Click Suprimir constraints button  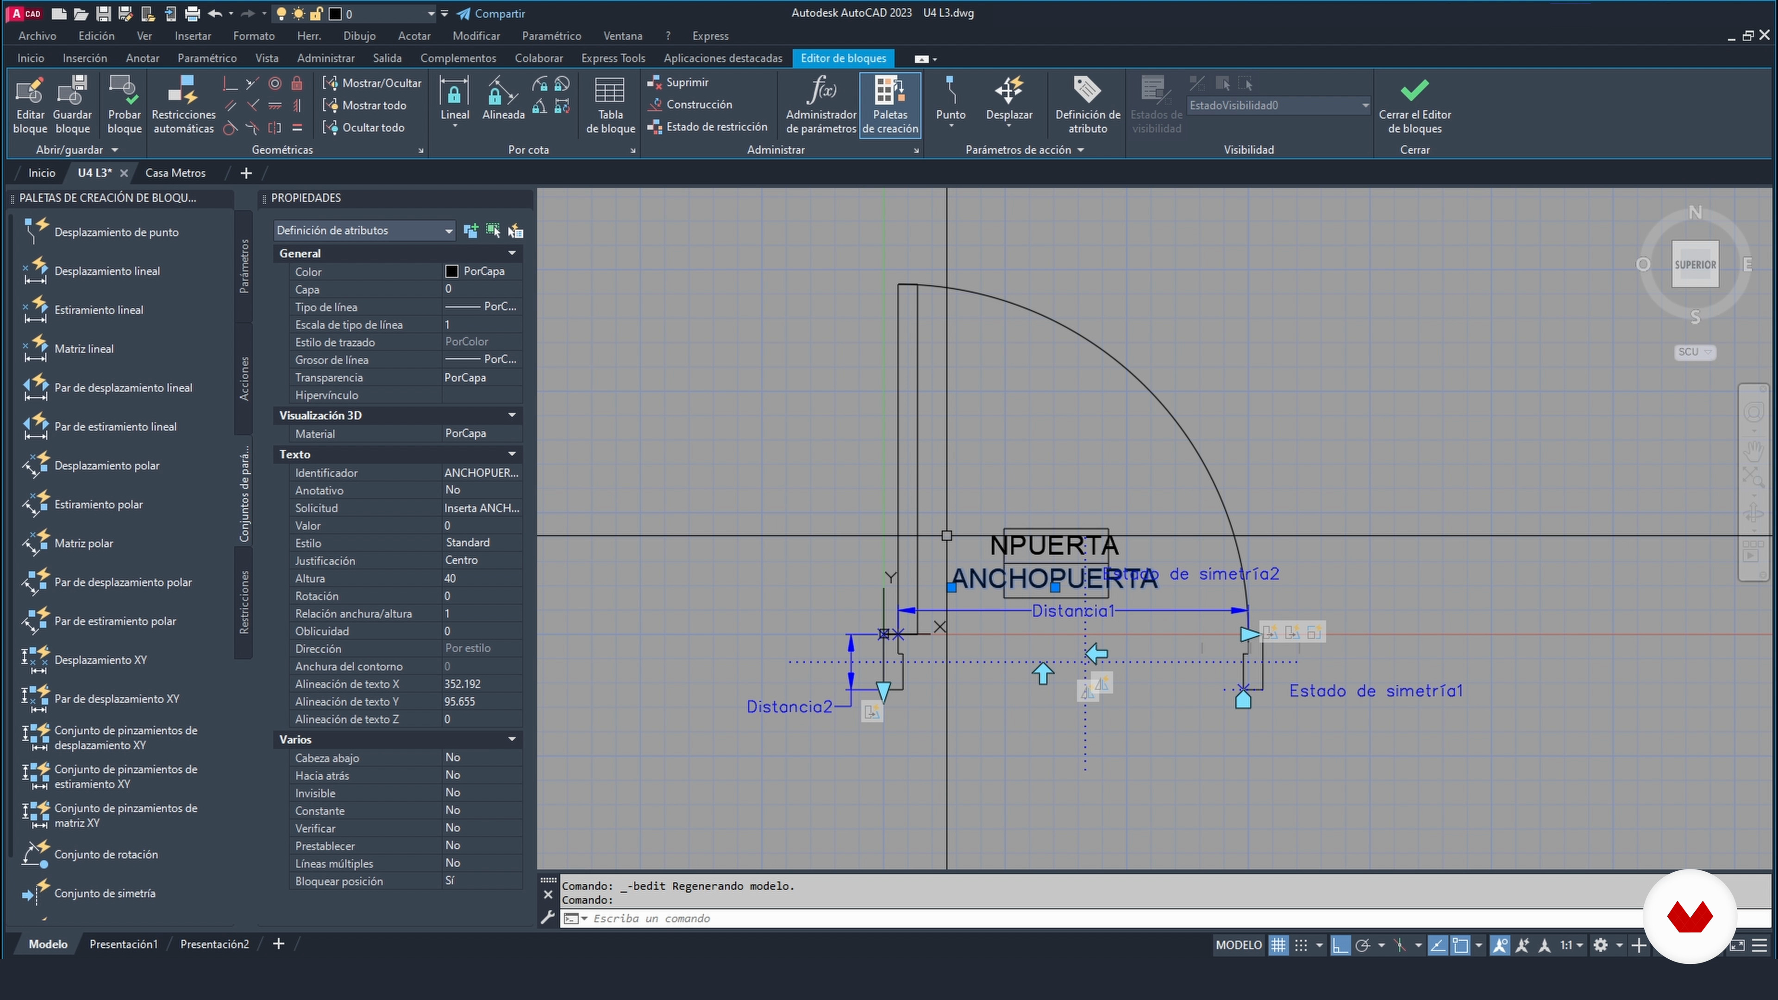coord(678,82)
